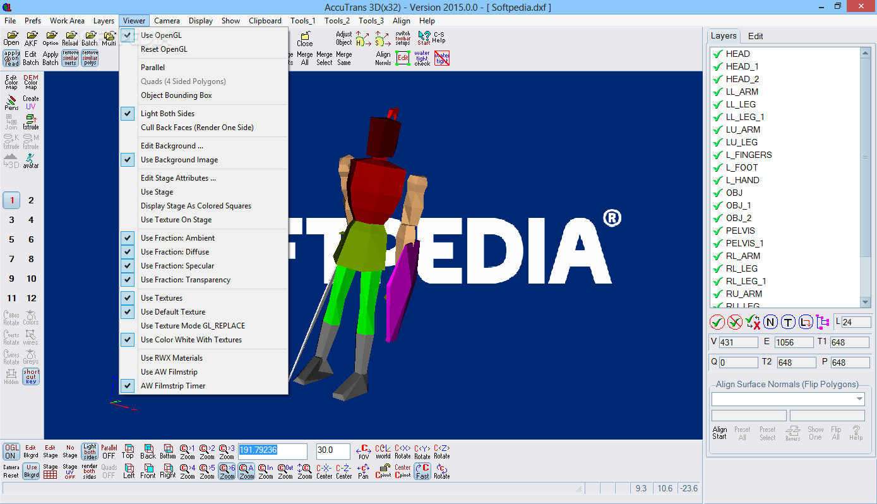
Task: Click the short cut key button
Action: (x=31, y=376)
